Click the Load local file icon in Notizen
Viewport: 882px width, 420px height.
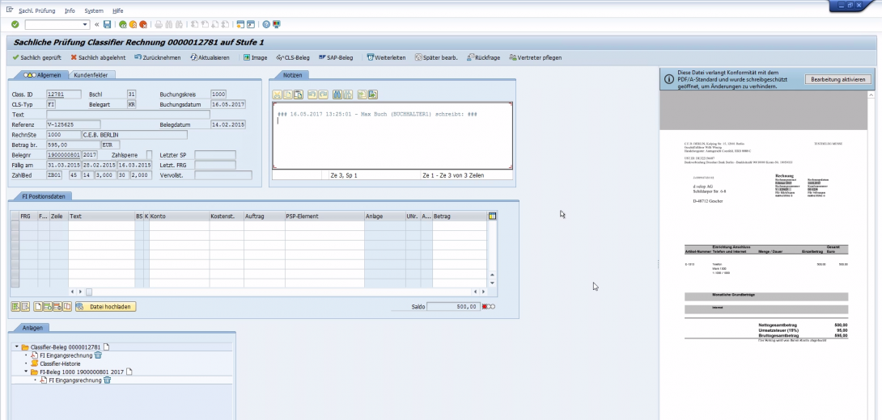click(x=363, y=94)
